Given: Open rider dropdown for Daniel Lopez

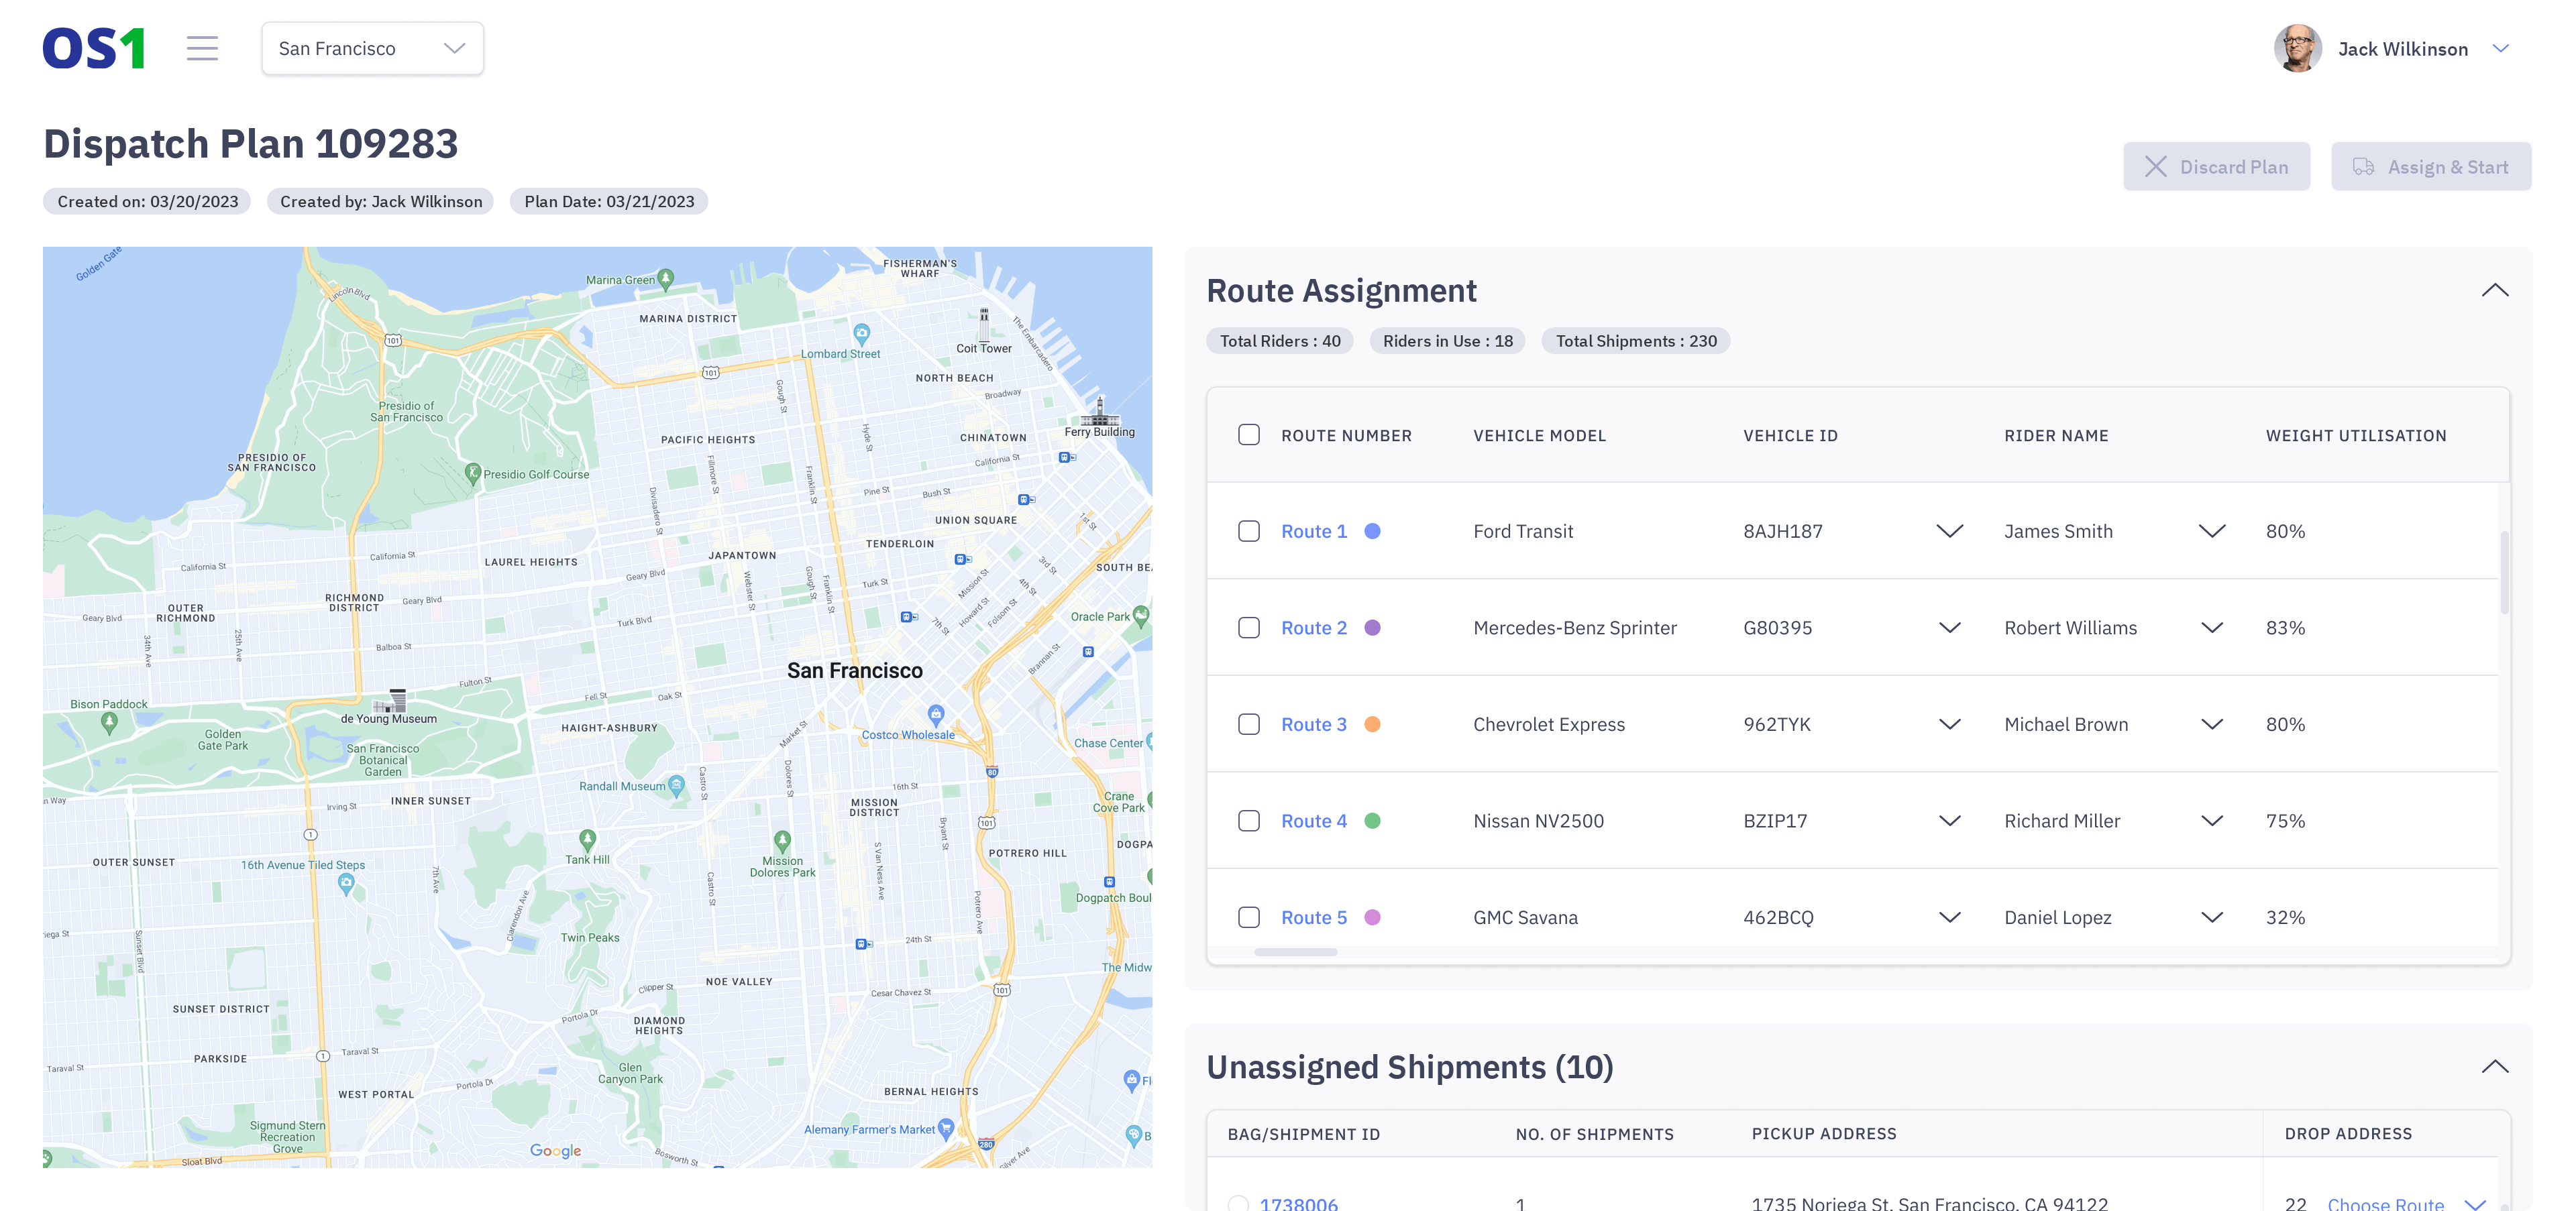Looking at the screenshot, I should tap(2211, 917).
